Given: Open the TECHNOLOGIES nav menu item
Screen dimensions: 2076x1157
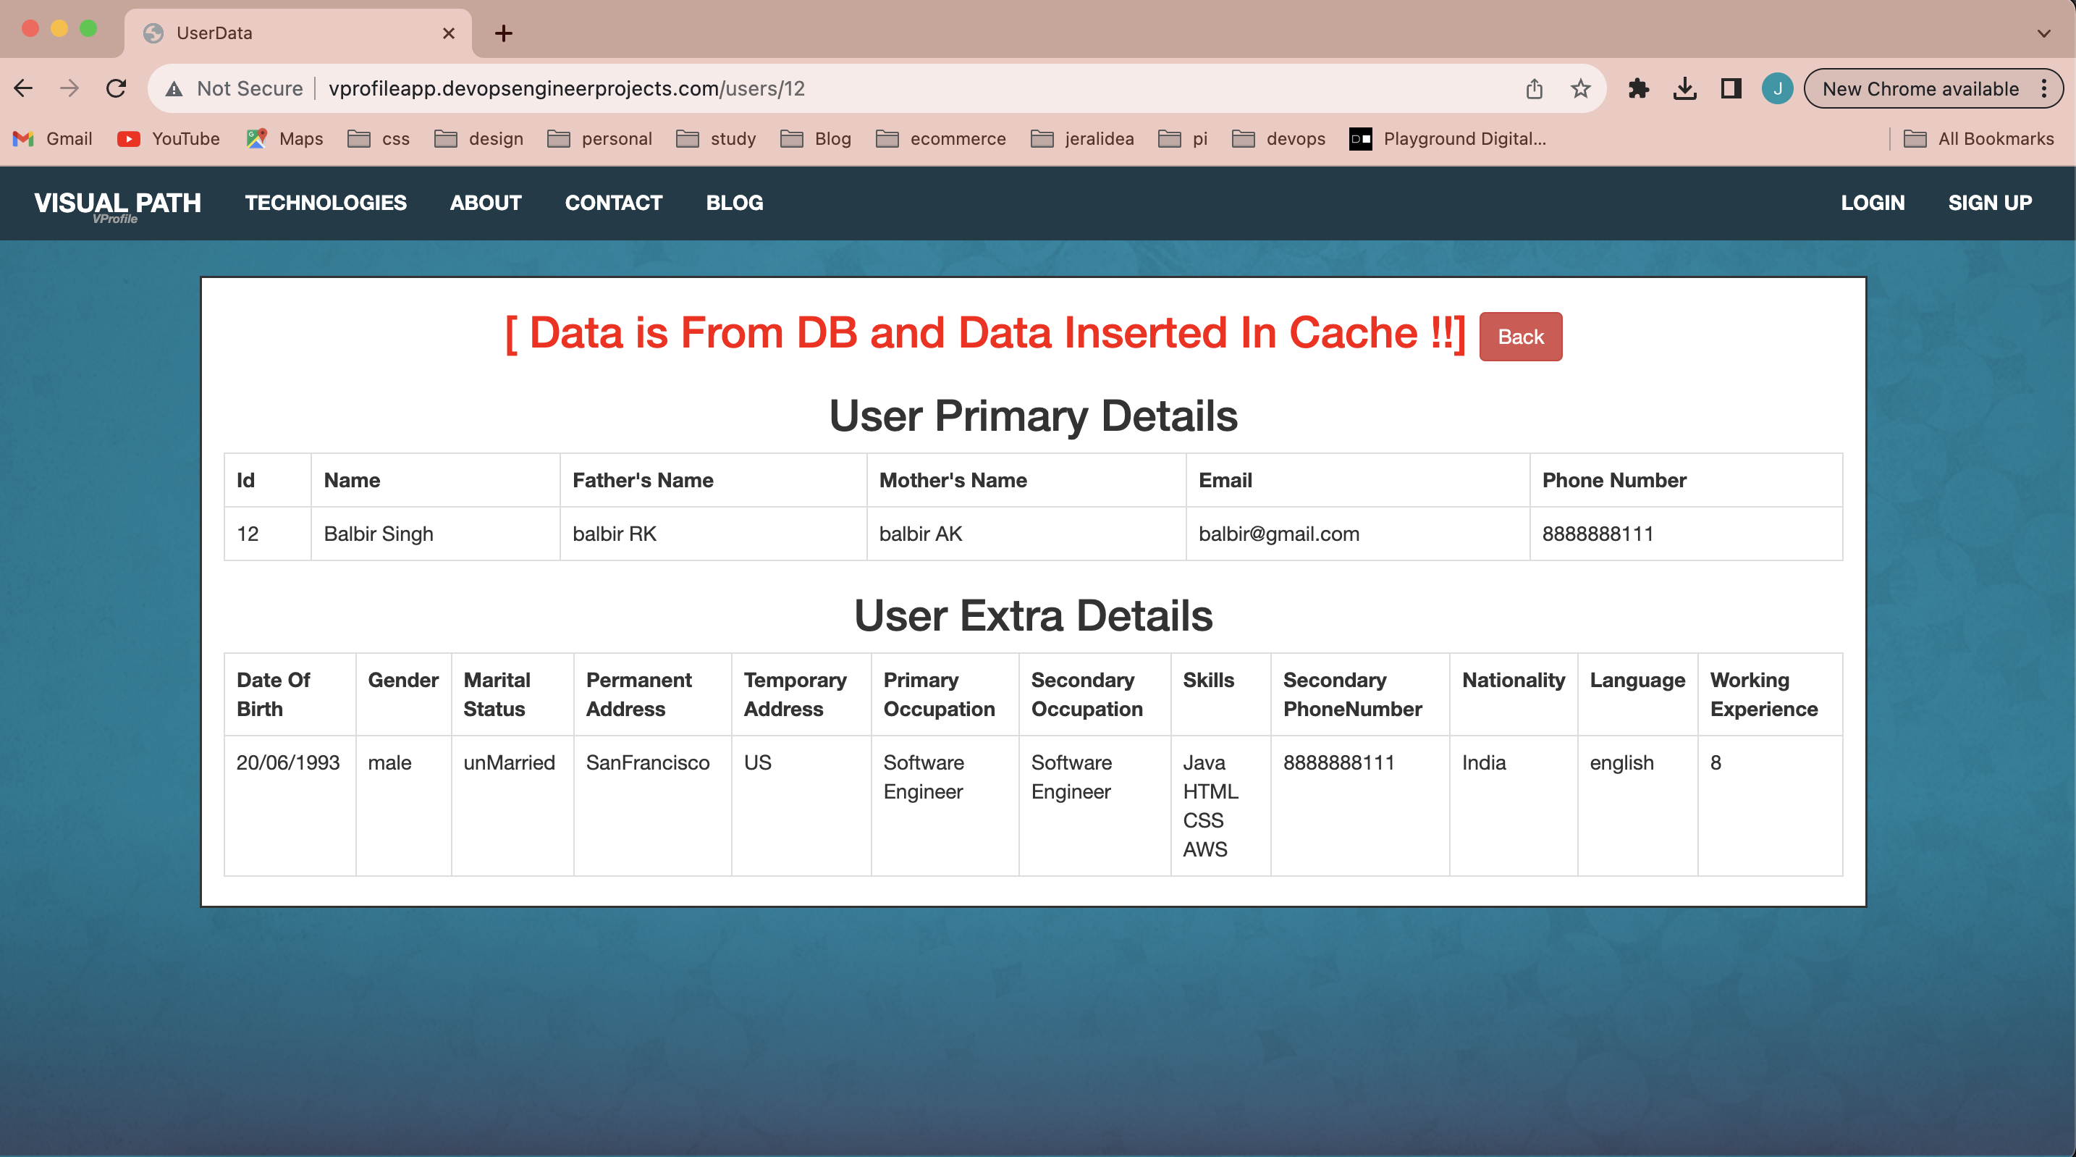Looking at the screenshot, I should [326, 203].
